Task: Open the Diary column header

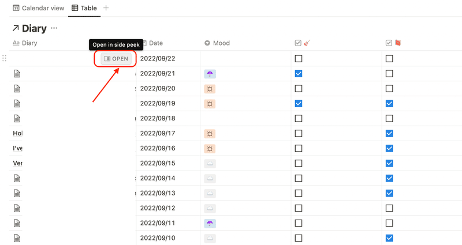Action: [x=25, y=43]
